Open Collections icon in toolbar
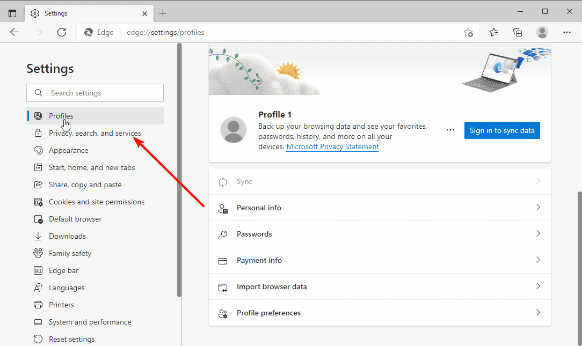 click(x=518, y=32)
